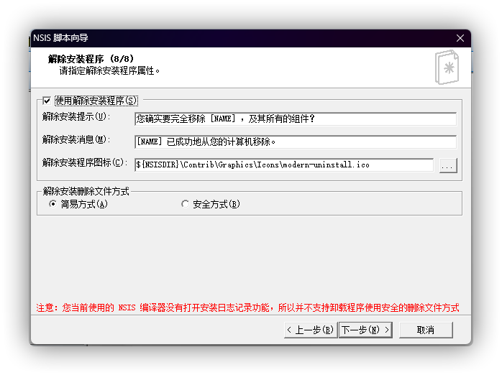Toggle the 使用解除安装程序(S) checkbox
Screen dimensions: 502x375
(47, 101)
